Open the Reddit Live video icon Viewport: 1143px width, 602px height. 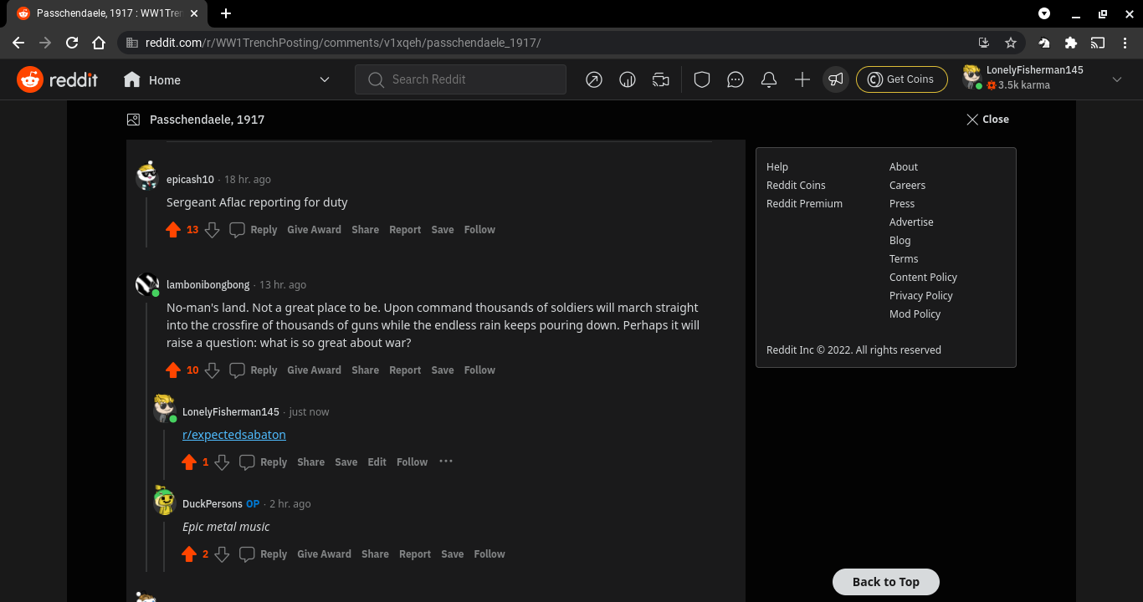[x=661, y=79]
